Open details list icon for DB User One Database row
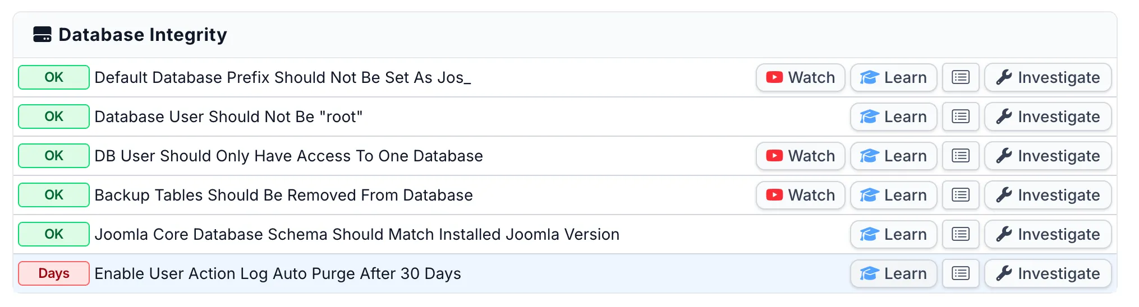This screenshot has width=1139, height=307. (961, 156)
